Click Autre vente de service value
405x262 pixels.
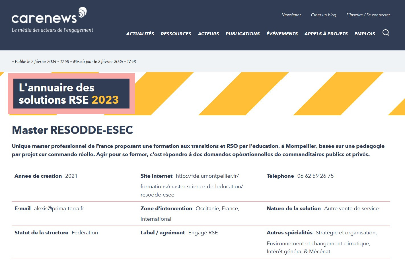[x=351, y=208]
